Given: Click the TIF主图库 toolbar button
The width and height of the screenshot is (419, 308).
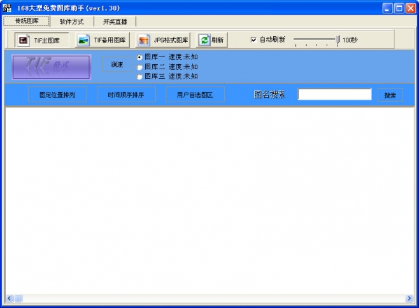Looking at the screenshot, I should click(x=42, y=40).
